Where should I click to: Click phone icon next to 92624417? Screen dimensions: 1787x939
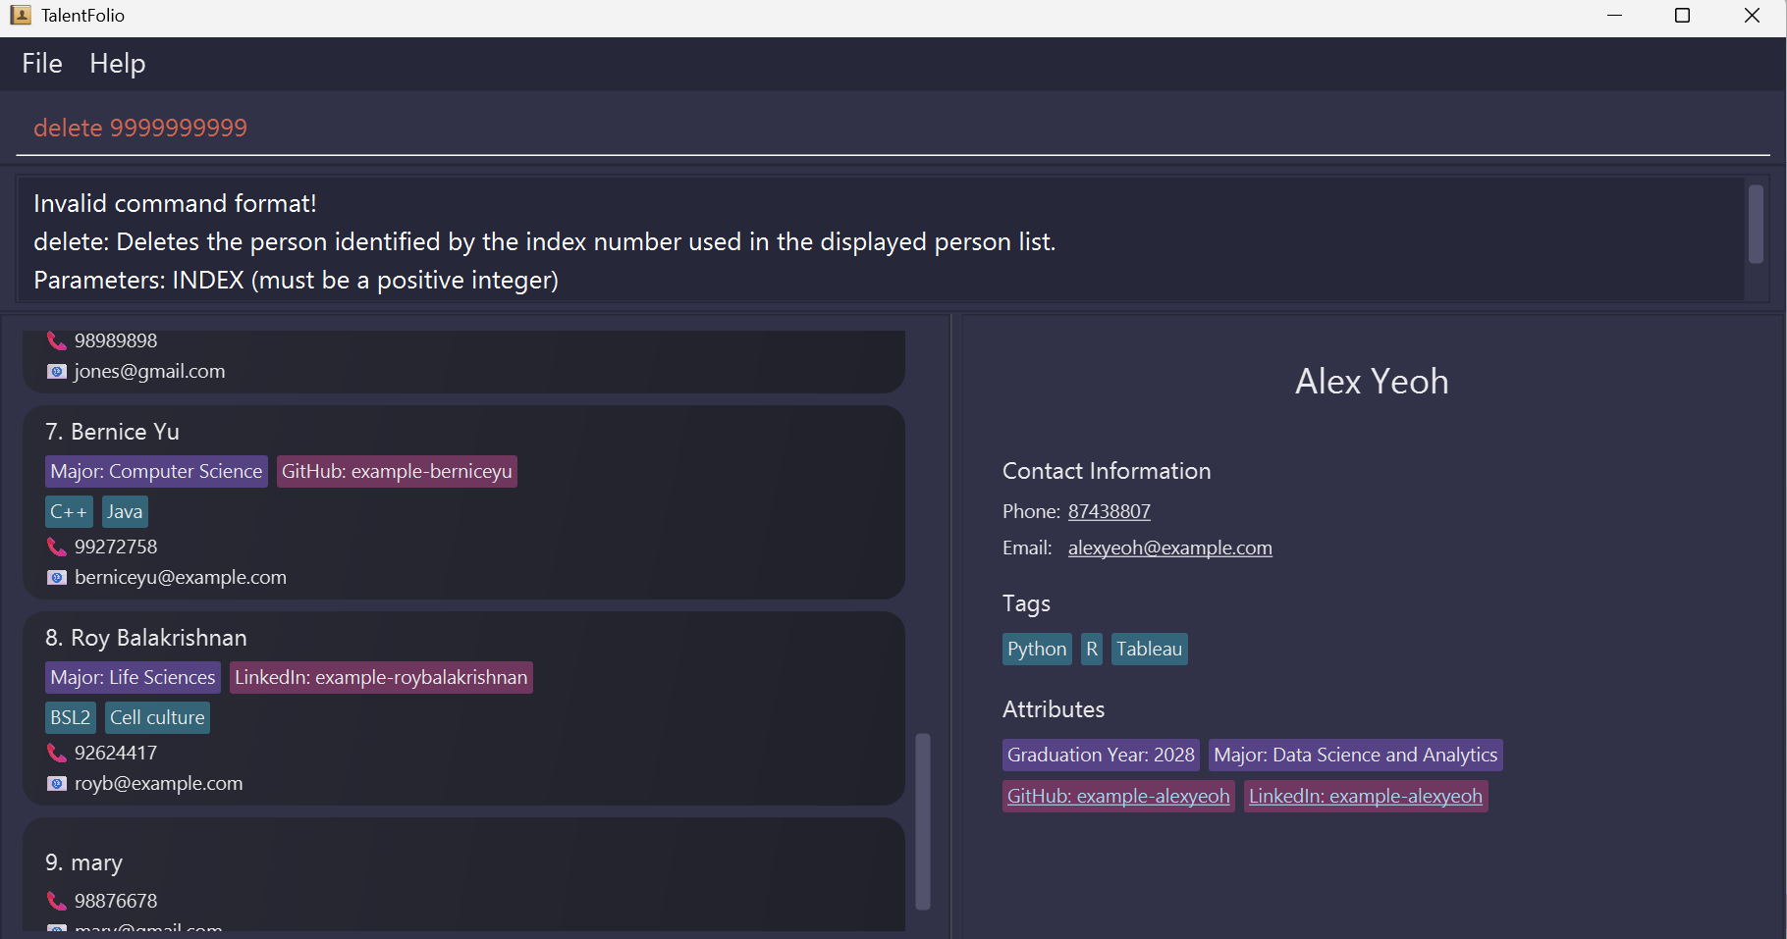pyautogui.click(x=57, y=753)
